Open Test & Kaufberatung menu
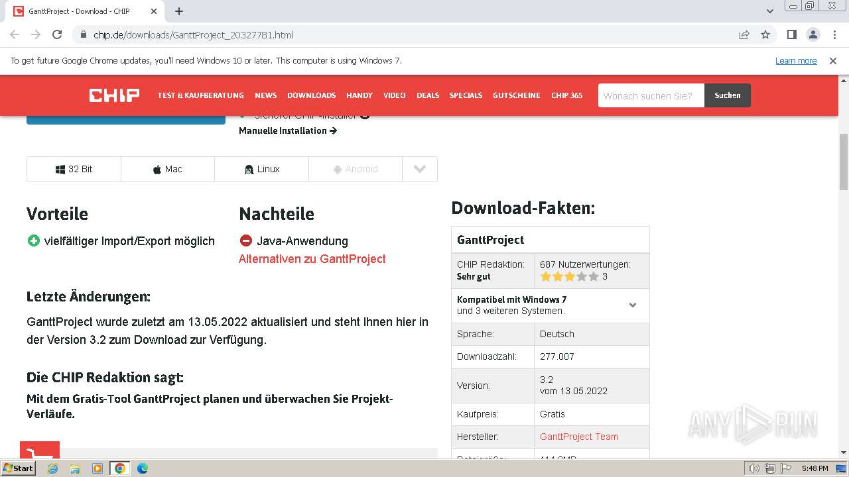The width and height of the screenshot is (849, 477). point(200,95)
